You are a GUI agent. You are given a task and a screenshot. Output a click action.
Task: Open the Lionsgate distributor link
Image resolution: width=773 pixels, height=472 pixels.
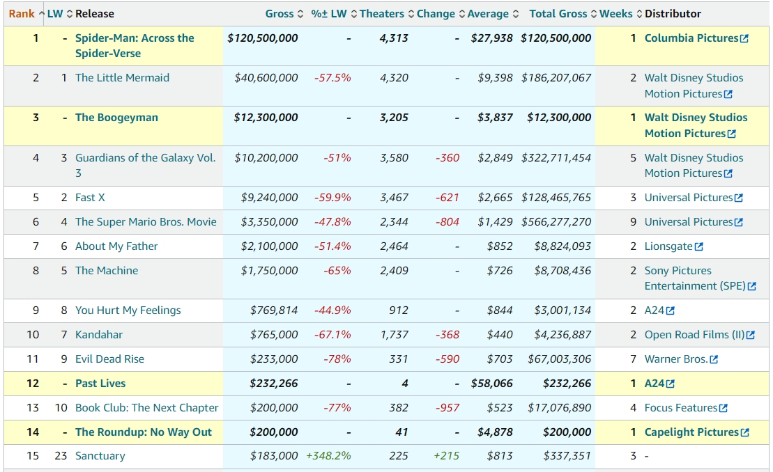[x=668, y=246]
